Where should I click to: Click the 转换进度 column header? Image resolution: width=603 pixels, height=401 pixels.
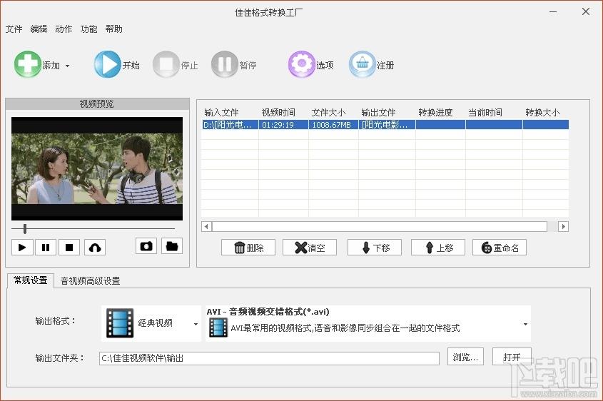tap(435, 113)
